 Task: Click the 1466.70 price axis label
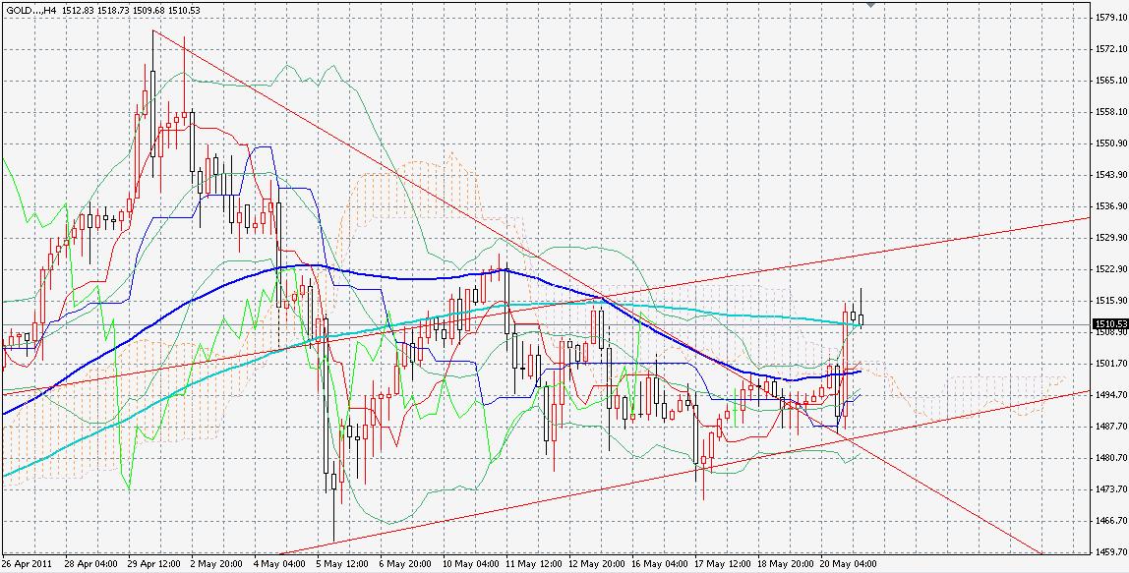tap(1109, 521)
